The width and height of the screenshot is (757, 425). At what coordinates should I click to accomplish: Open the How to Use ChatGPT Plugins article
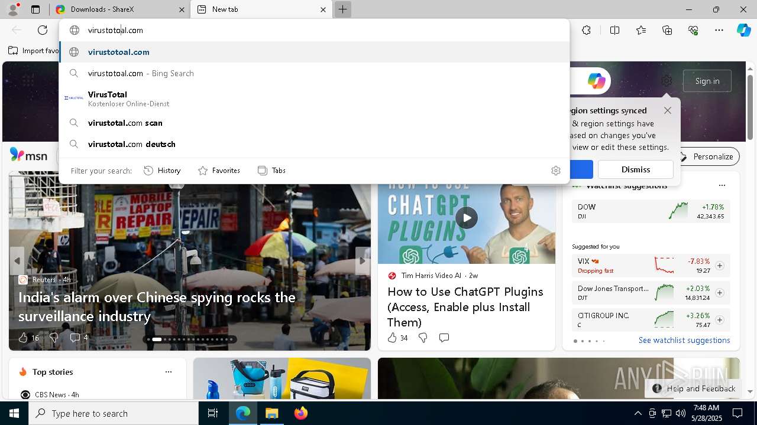click(x=465, y=307)
